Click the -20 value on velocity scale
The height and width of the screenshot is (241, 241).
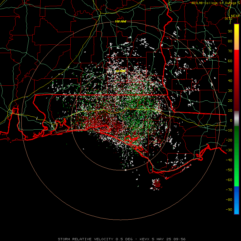[229, 140]
